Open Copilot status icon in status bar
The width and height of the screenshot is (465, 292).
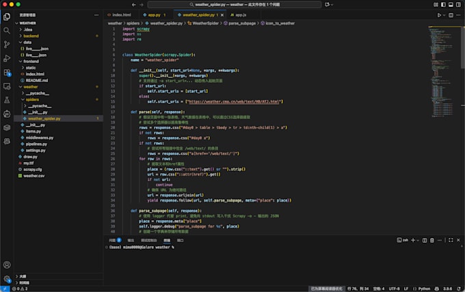(436, 289)
